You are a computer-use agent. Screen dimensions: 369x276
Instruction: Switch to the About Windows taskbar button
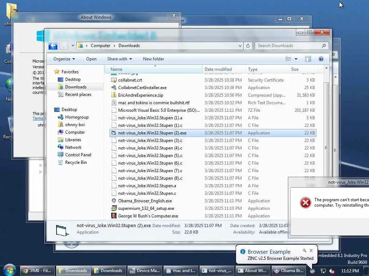[x=253, y=271]
